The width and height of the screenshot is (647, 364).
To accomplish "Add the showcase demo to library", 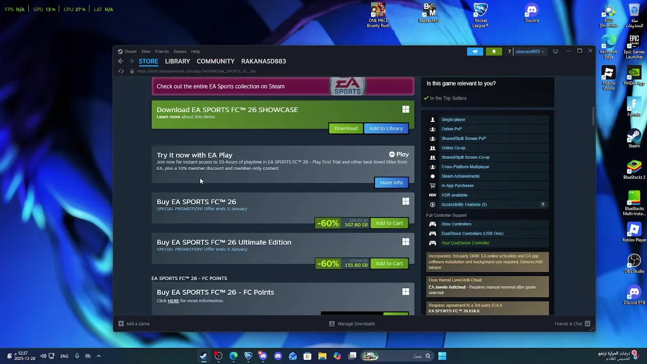I will point(386,128).
